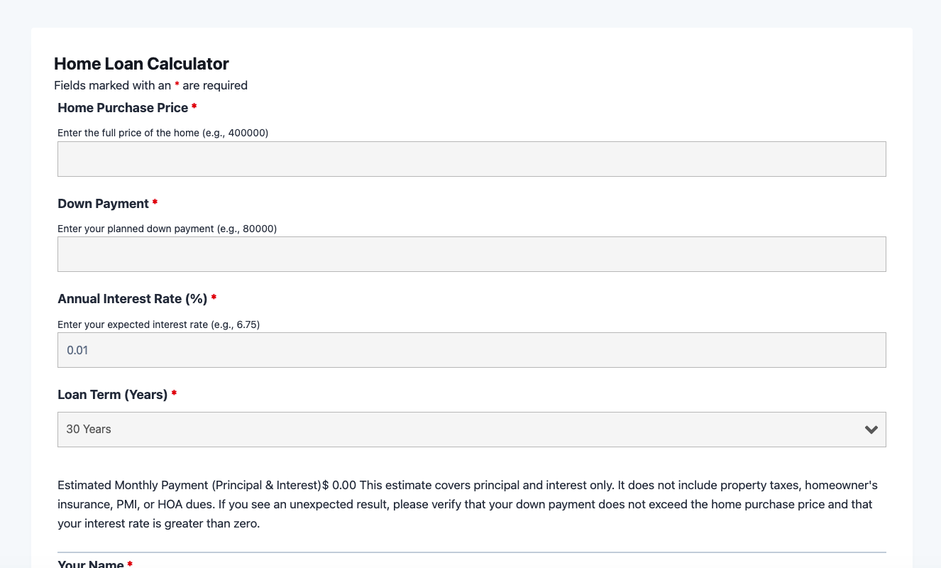
Task: Click the interest rate hint mentioning 6.75
Action: [158, 324]
